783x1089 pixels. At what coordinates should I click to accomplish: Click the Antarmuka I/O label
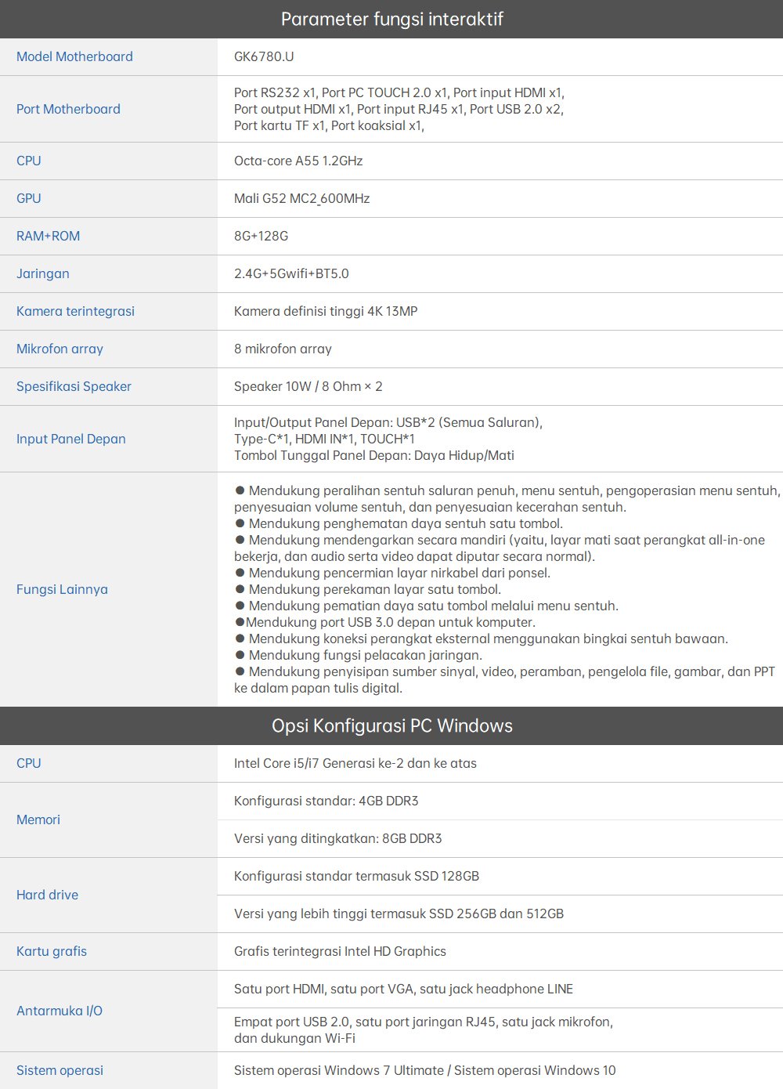tap(60, 1011)
